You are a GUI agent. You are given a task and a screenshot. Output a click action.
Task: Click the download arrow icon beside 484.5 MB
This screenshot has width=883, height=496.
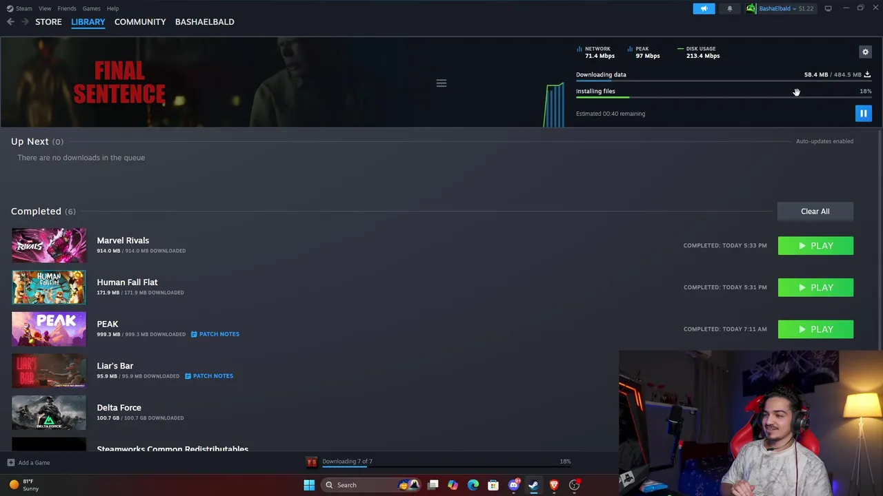867,74
